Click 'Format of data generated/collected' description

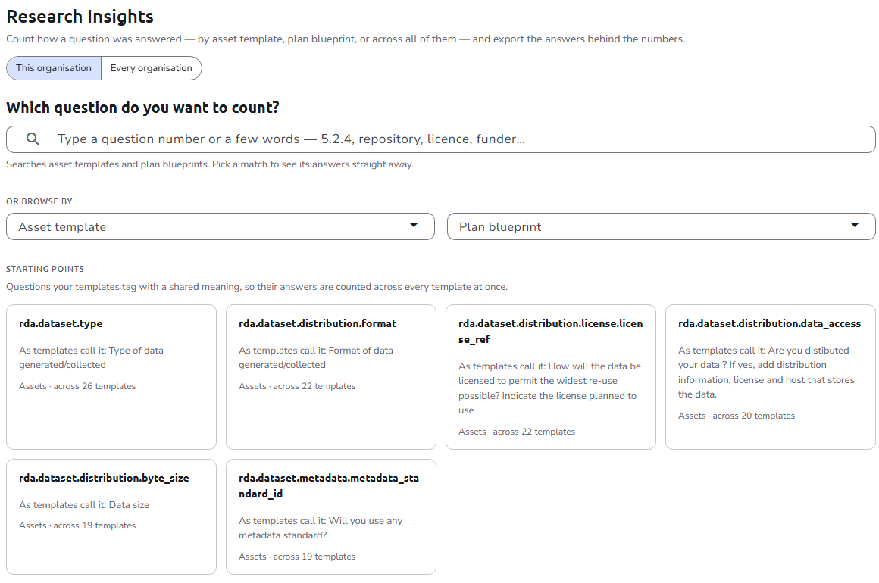316,357
